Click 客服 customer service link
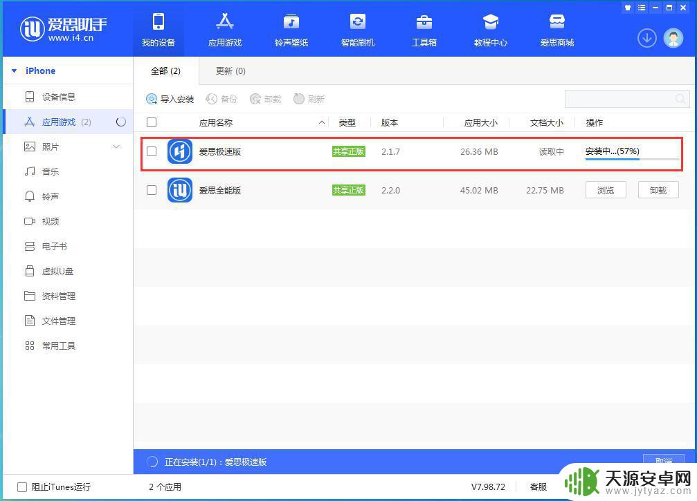This screenshot has width=697, height=501. pos(538,486)
